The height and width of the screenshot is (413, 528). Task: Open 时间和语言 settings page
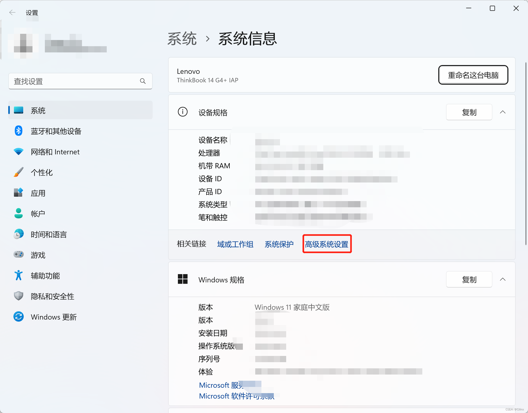point(49,234)
